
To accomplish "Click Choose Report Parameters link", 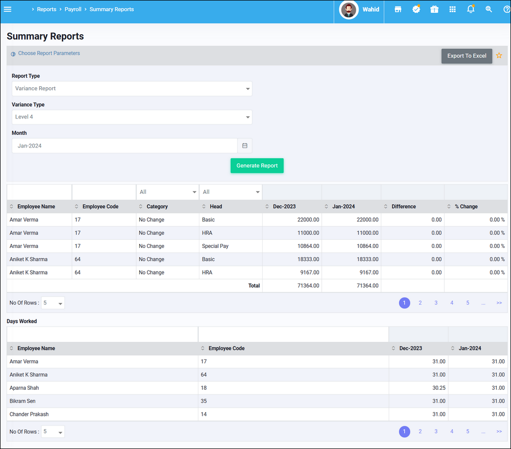I will [x=49, y=53].
